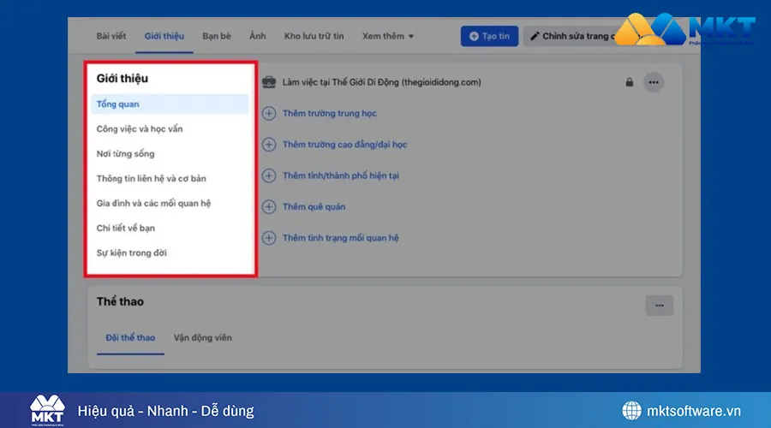The image size is (771, 428).
Task: Click the Thể thao section heading
Action: point(120,301)
